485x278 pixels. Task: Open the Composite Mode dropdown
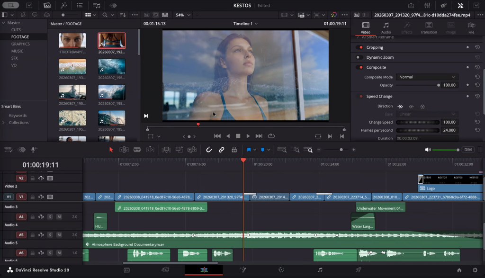click(427, 77)
